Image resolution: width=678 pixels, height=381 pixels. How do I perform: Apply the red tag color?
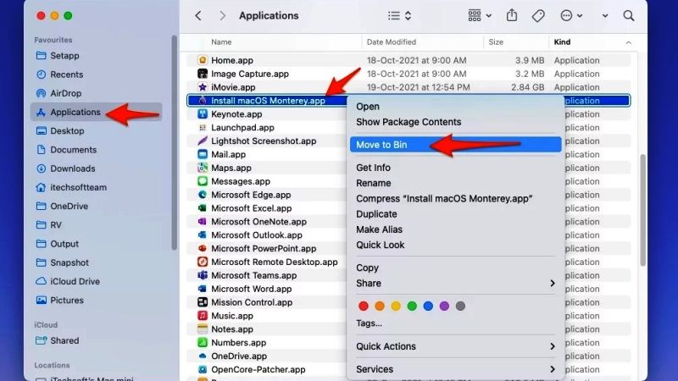(364, 306)
